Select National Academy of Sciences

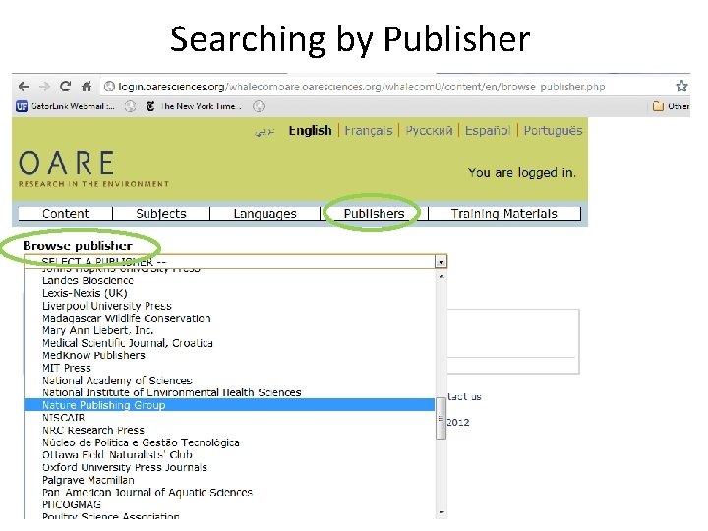point(229,381)
